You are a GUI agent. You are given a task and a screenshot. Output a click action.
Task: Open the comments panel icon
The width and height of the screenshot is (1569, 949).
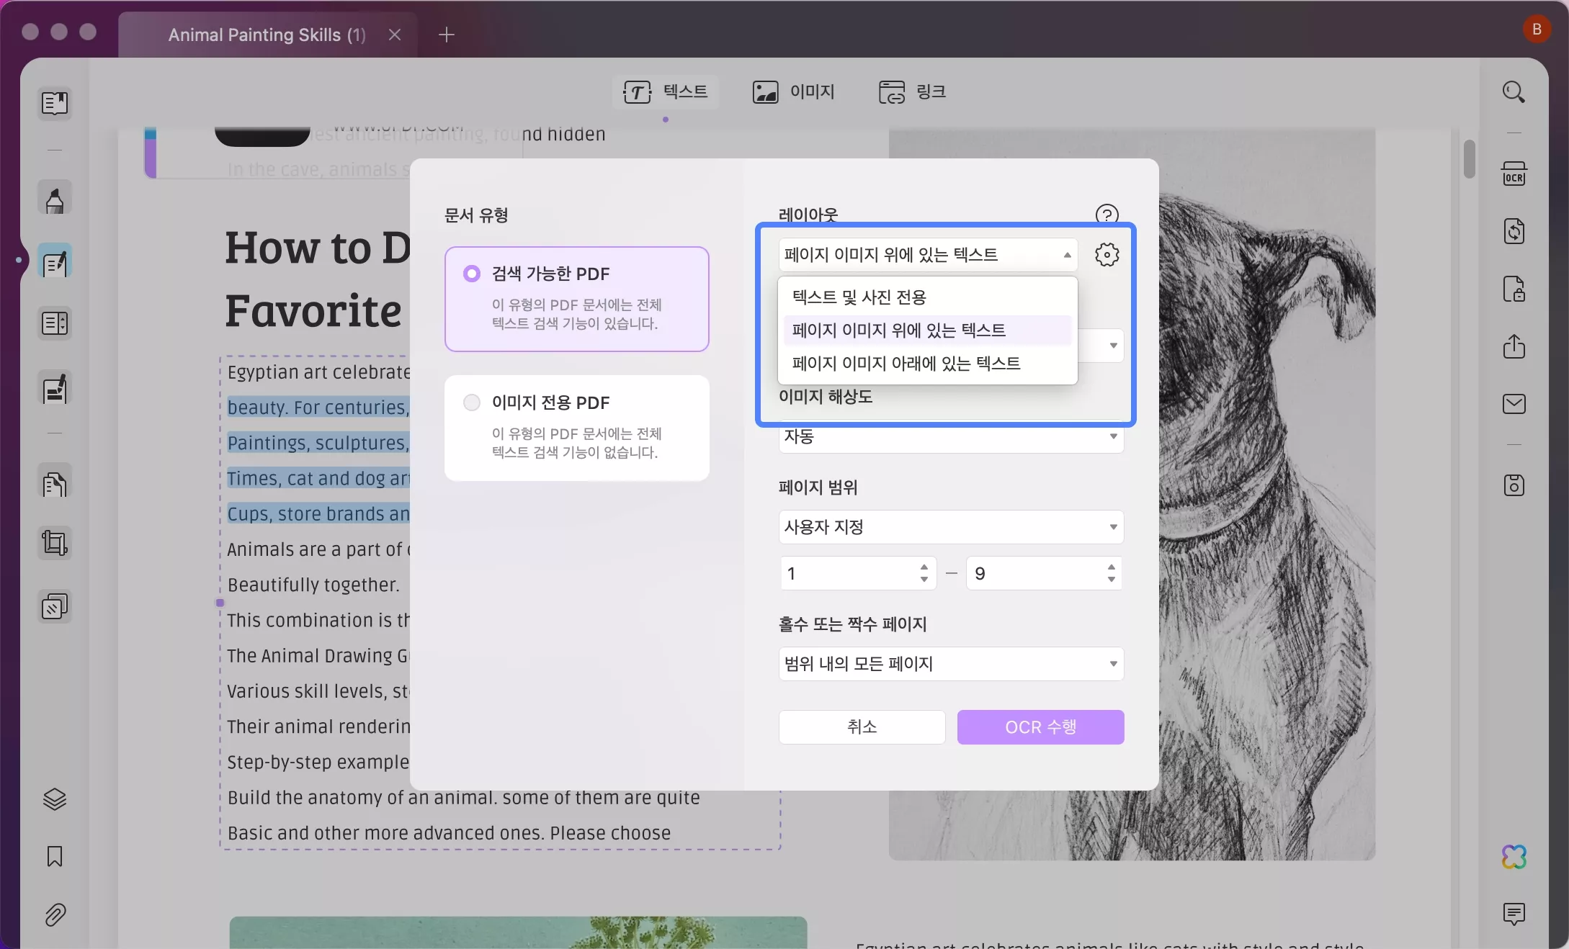click(x=1514, y=914)
